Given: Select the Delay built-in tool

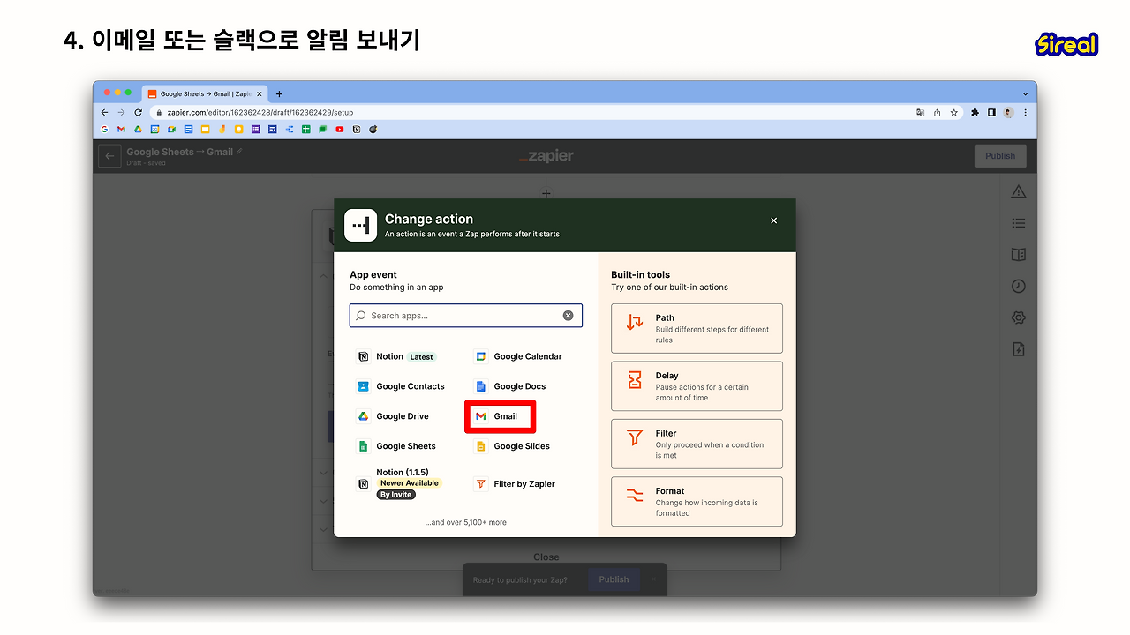Looking at the screenshot, I should [x=697, y=386].
